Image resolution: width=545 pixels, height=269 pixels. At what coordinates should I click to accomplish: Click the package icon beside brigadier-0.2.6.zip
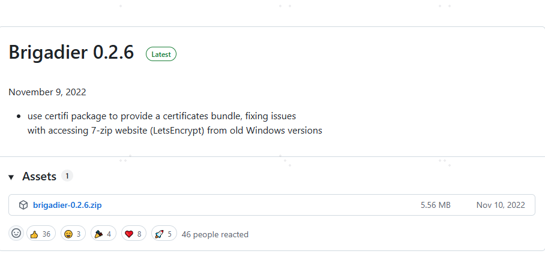pyautogui.click(x=23, y=205)
